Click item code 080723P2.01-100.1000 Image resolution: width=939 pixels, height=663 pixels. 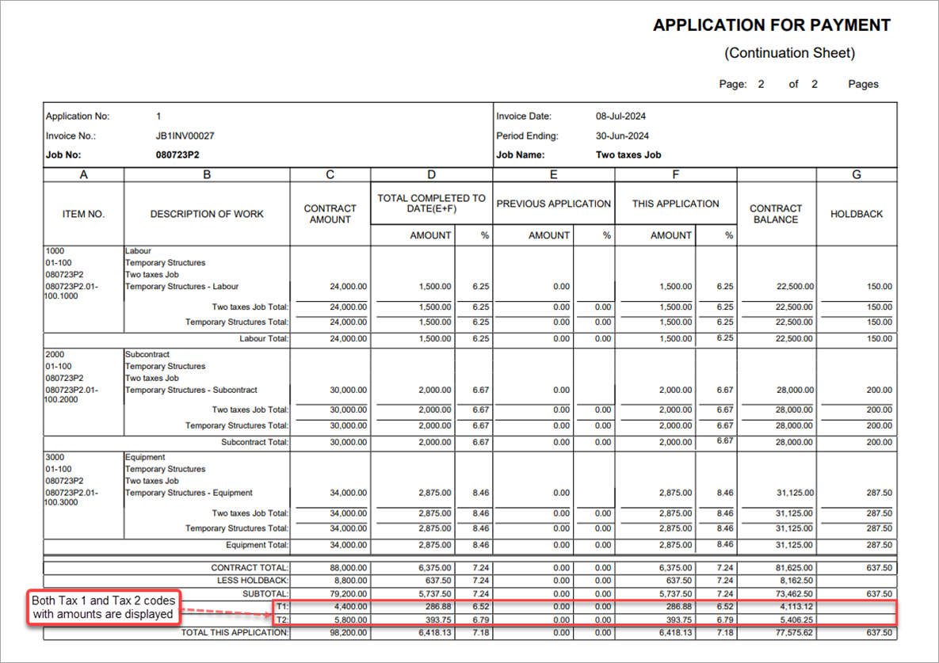click(x=71, y=291)
